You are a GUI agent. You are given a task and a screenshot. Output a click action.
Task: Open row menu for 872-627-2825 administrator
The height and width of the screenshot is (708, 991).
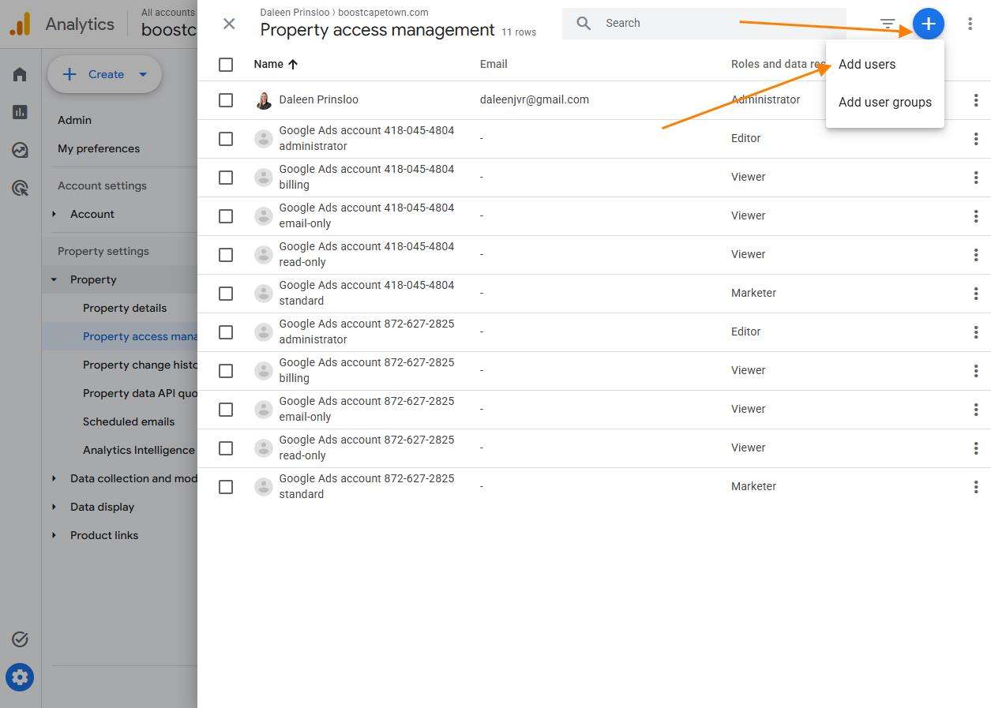(976, 332)
